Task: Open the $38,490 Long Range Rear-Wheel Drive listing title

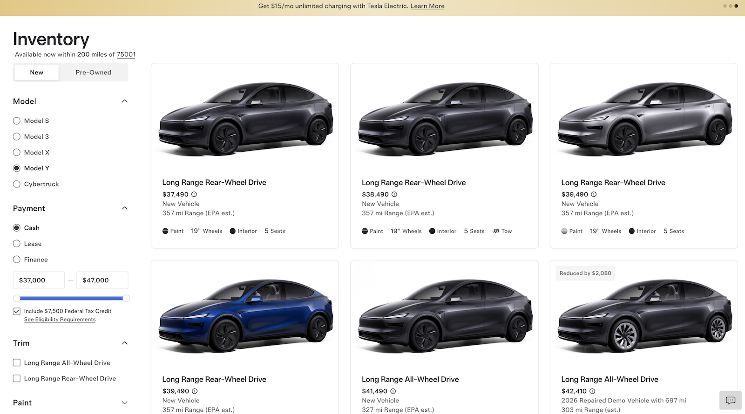Action: (414, 182)
